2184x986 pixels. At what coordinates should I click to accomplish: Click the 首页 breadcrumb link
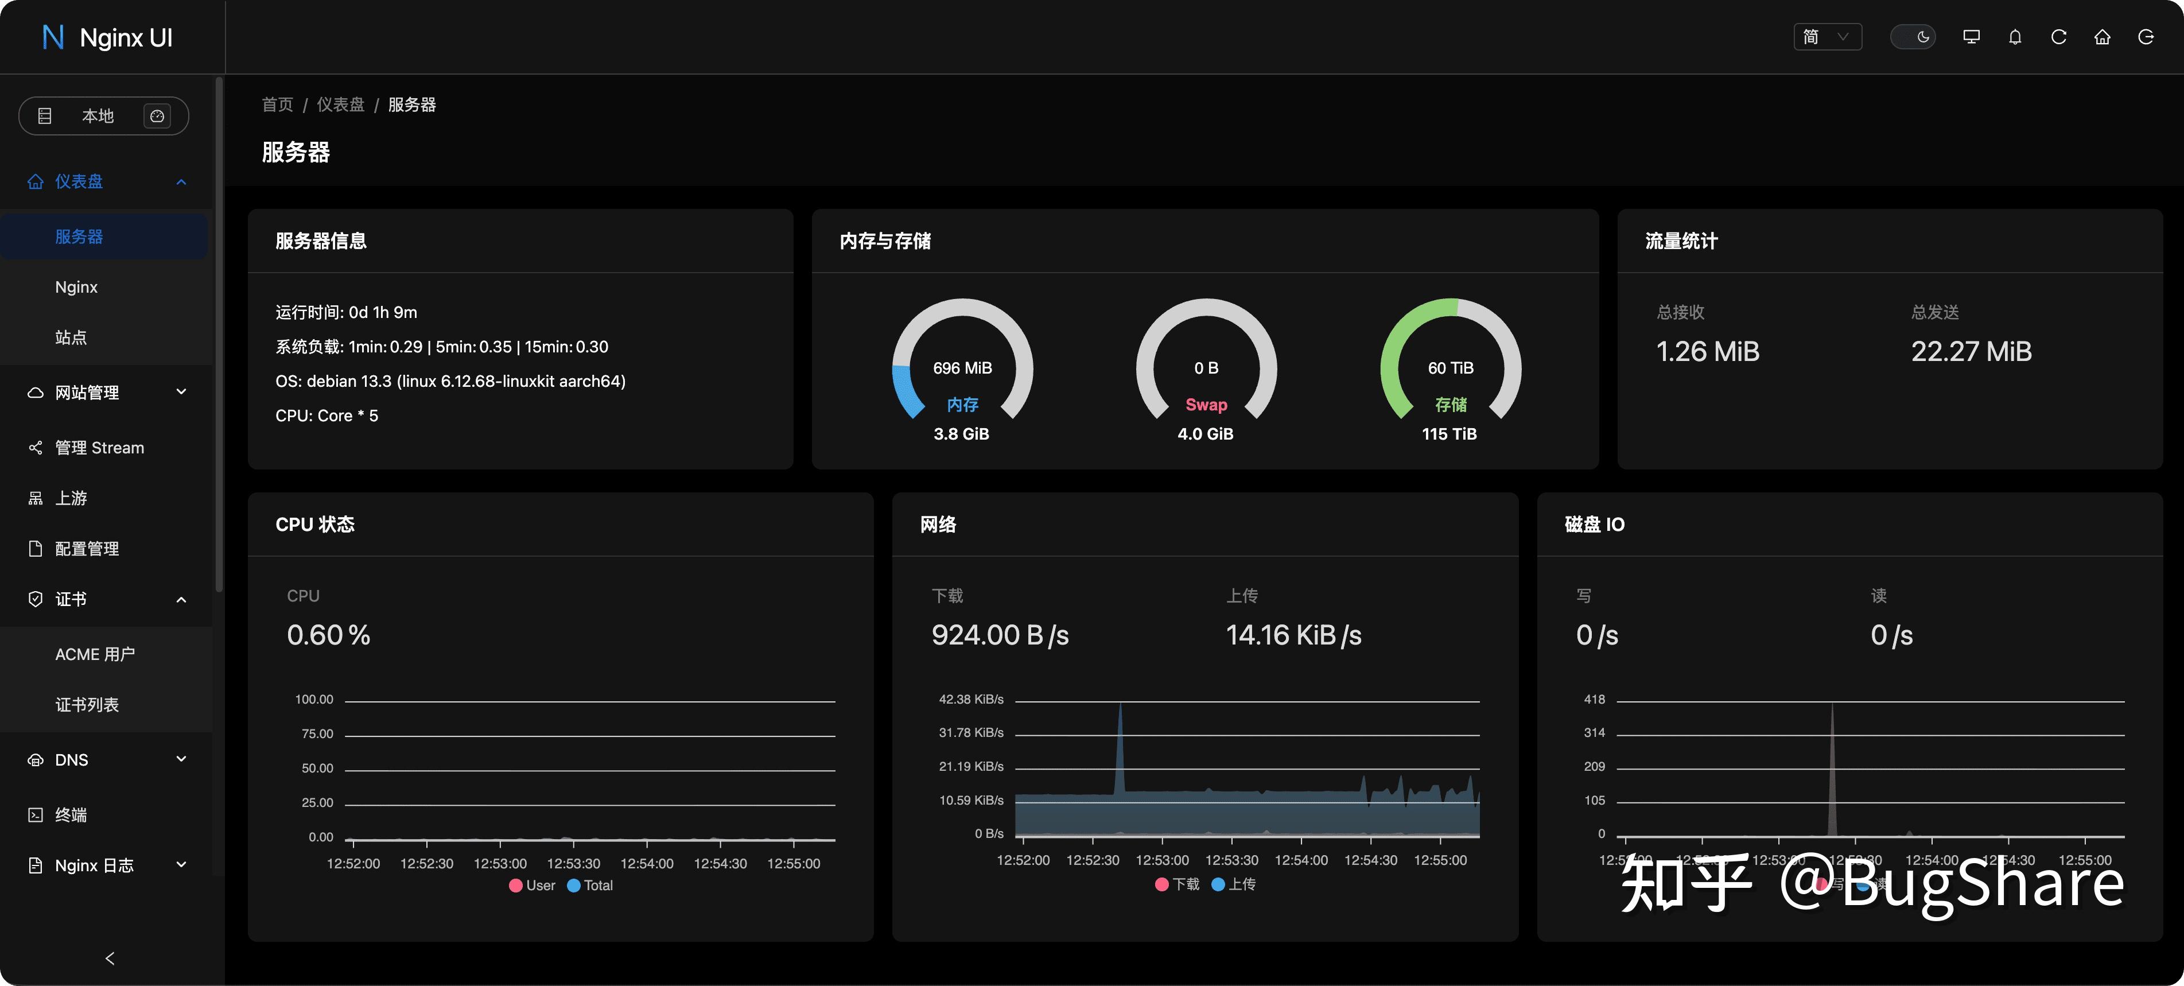(277, 104)
